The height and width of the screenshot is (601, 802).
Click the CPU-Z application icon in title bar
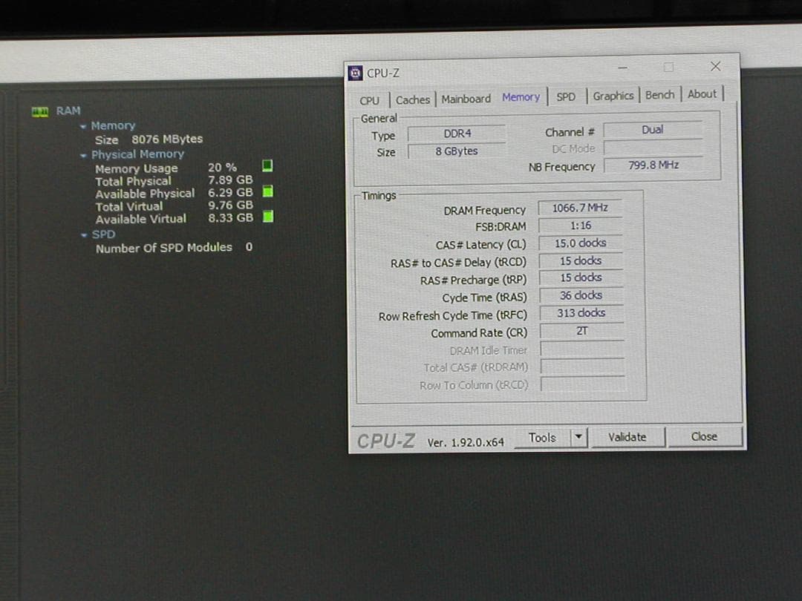tap(356, 73)
